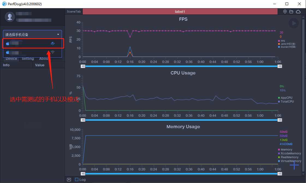Enable the Log checkbox
The width and height of the screenshot is (306, 183).
(x=77, y=179)
